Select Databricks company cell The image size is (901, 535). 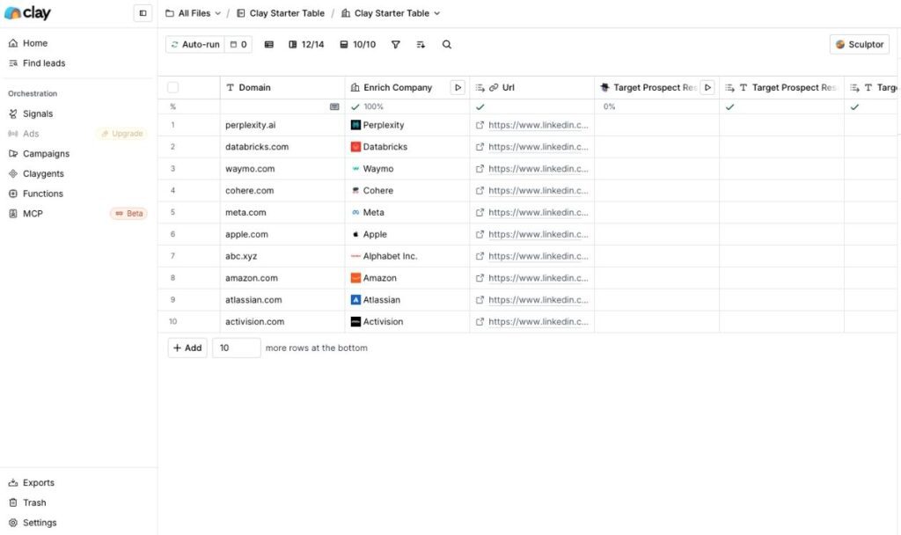[407, 147]
